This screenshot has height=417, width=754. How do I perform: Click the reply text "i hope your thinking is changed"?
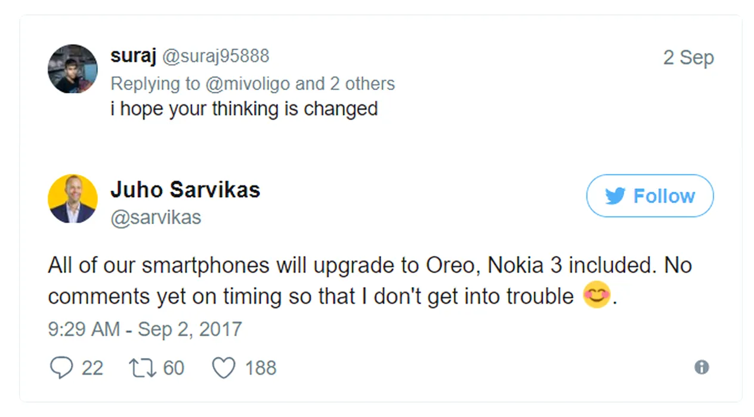[244, 109]
